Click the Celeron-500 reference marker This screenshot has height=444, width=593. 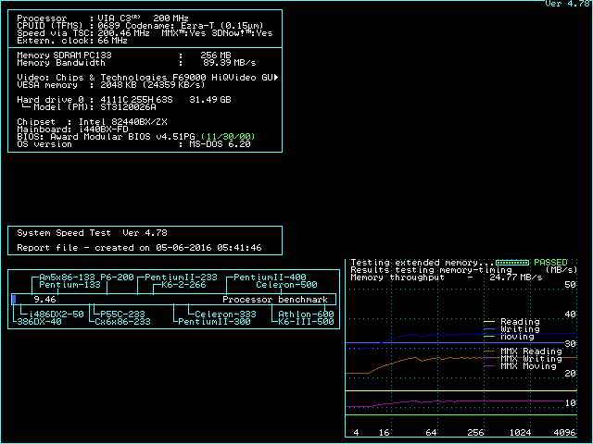click(x=286, y=285)
